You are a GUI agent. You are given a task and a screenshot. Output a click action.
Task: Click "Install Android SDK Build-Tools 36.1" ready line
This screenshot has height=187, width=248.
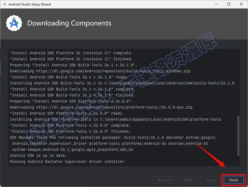pos(69,77)
